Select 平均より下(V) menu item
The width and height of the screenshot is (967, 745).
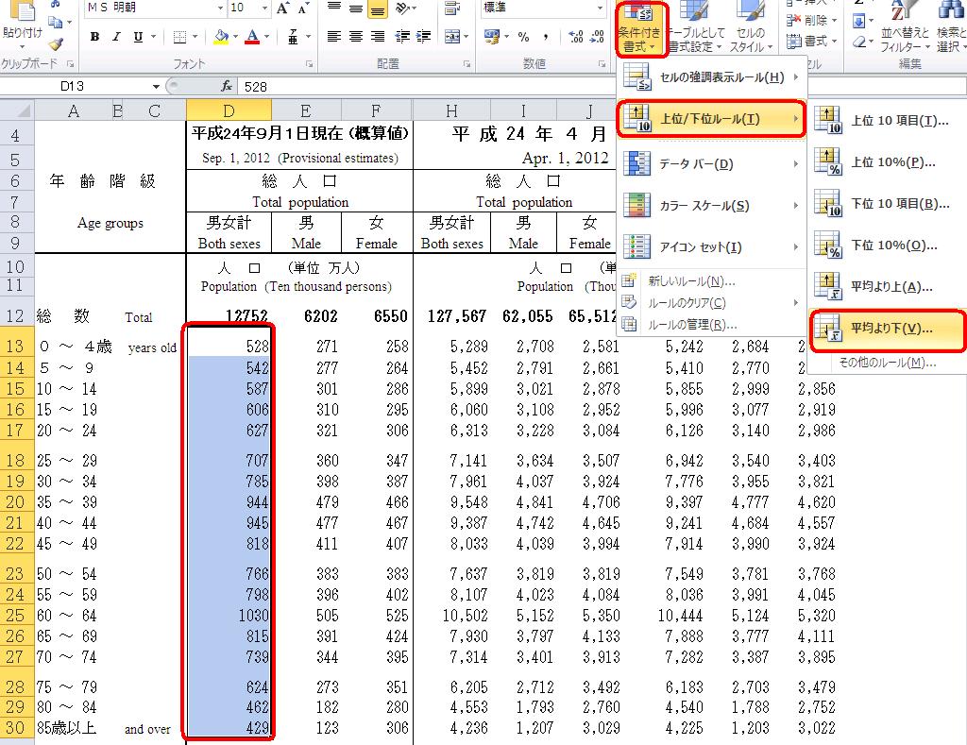(x=888, y=329)
